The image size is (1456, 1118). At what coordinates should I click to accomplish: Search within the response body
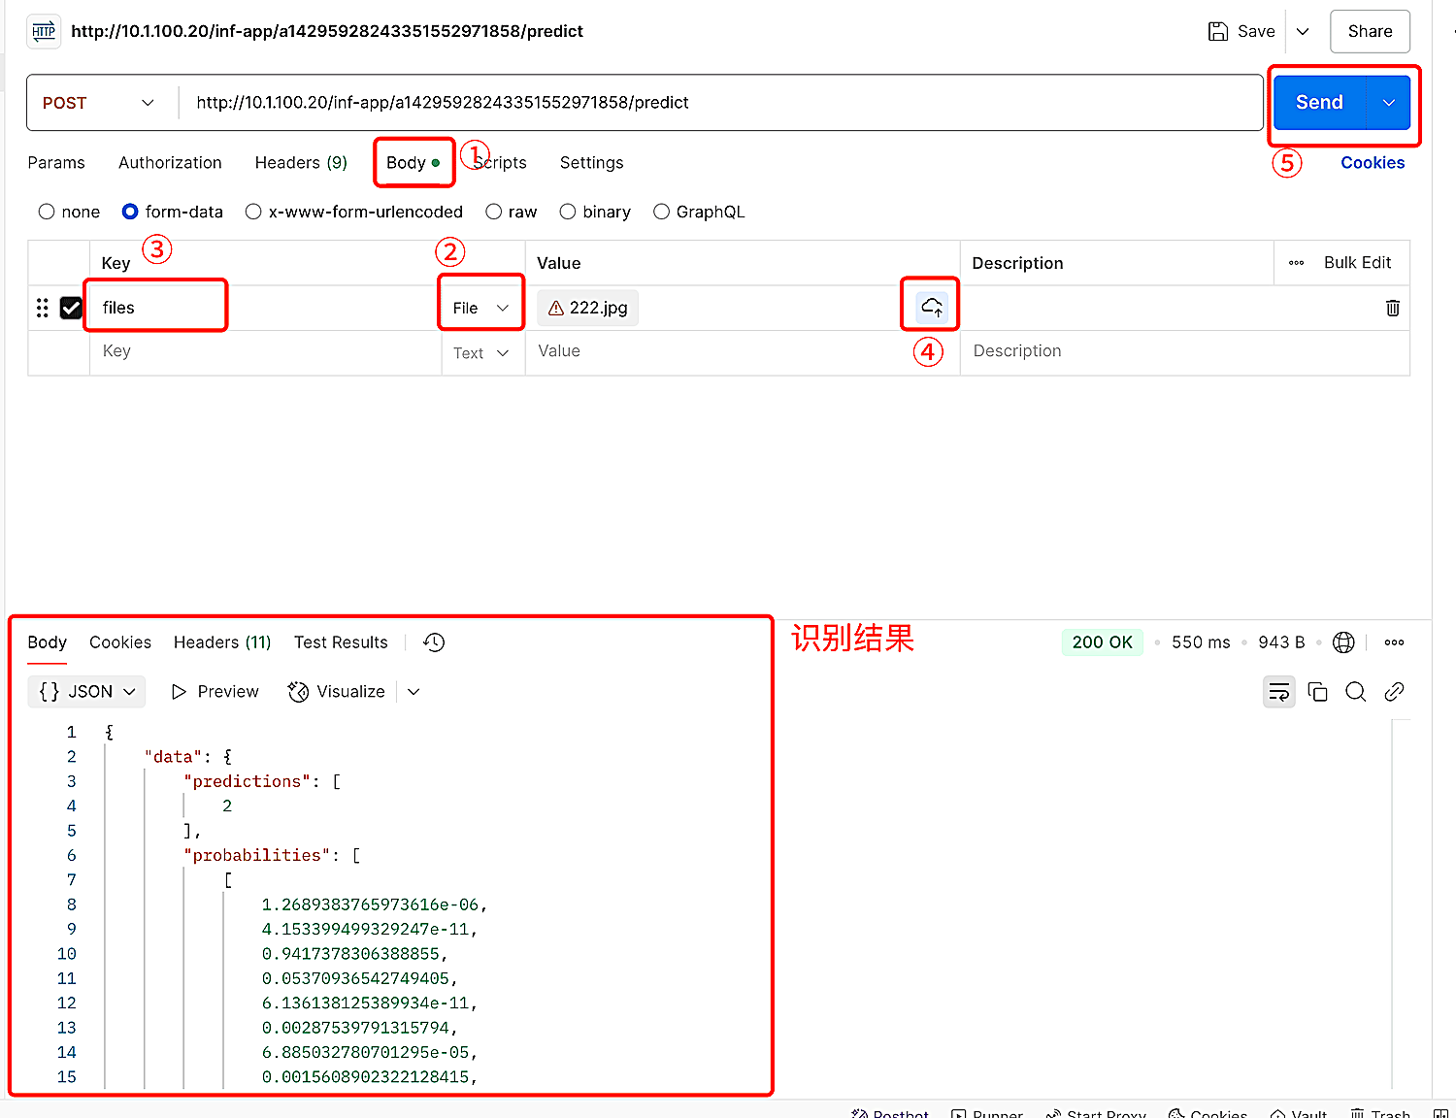(x=1356, y=692)
